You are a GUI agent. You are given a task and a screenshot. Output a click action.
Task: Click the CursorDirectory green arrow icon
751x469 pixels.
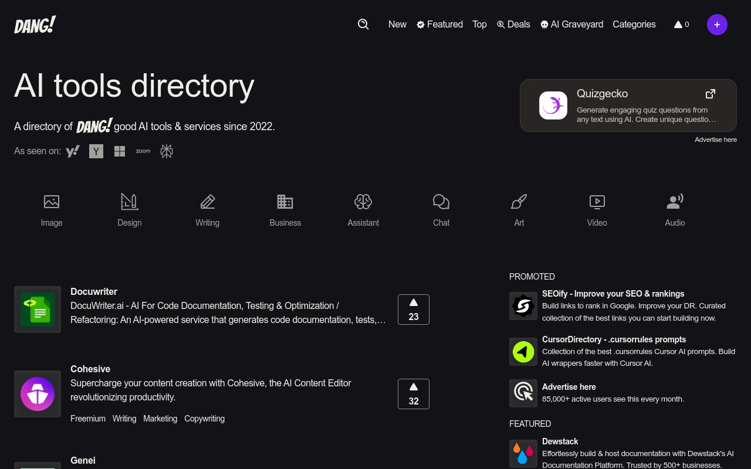[523, 352]
